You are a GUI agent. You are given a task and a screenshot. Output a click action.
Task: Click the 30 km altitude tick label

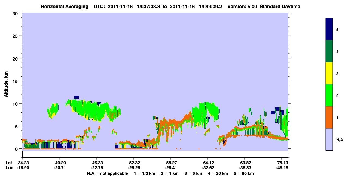coord(16,13)
